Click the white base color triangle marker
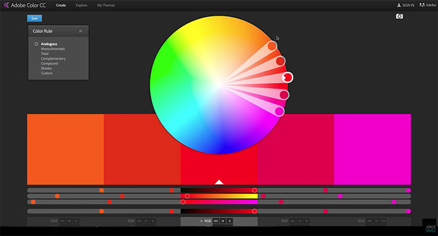The height and width of the screenshot is (236, 438). [219, 182]
